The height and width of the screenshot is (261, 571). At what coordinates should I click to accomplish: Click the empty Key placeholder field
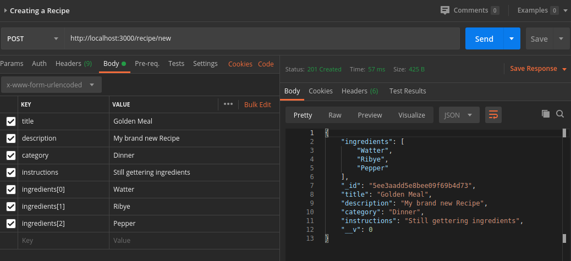(63, 240)
